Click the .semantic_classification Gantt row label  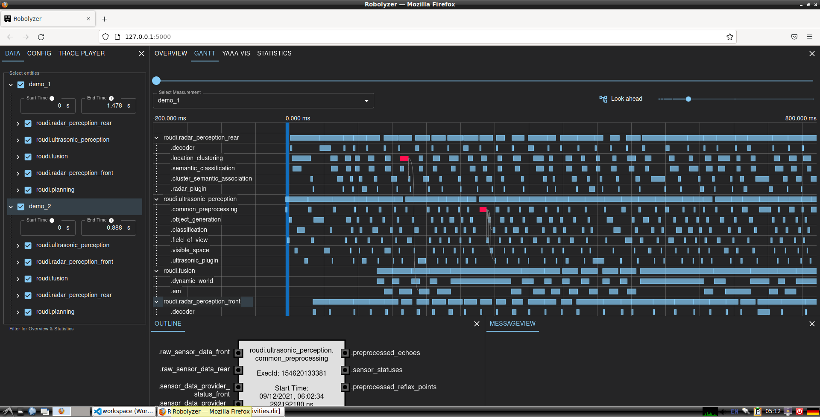point(203,169)
